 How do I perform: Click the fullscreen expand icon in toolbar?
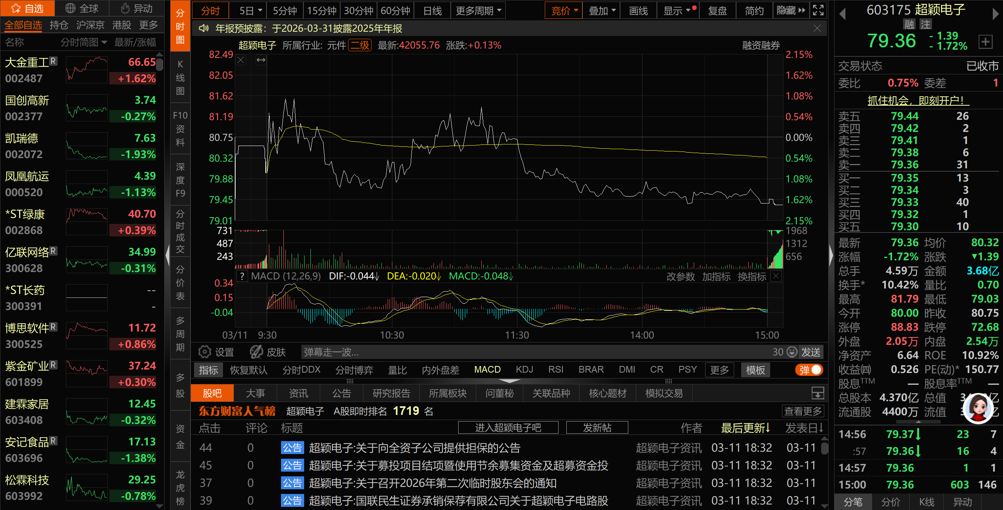pos(818,11)
